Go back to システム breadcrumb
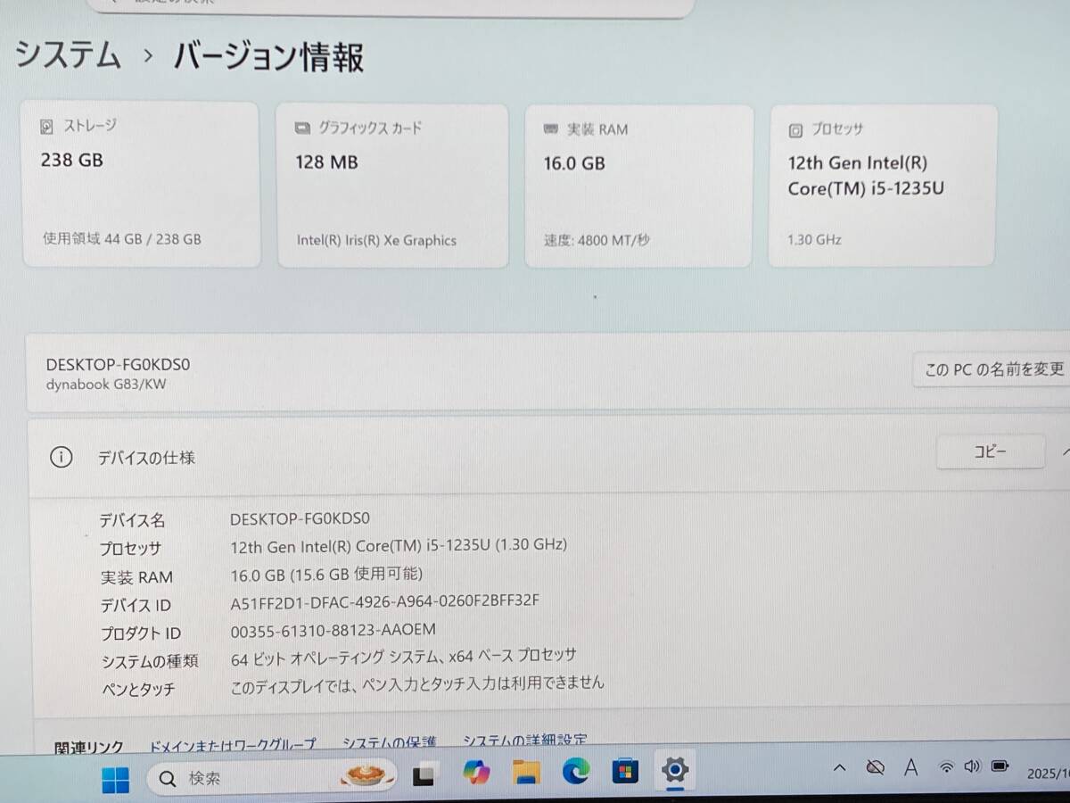This screenshot has width=1070, height=803. pyautogui.click(x=69, y=55)
